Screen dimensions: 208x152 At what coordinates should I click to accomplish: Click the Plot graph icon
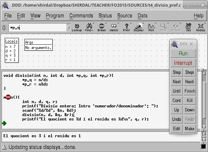151,27
